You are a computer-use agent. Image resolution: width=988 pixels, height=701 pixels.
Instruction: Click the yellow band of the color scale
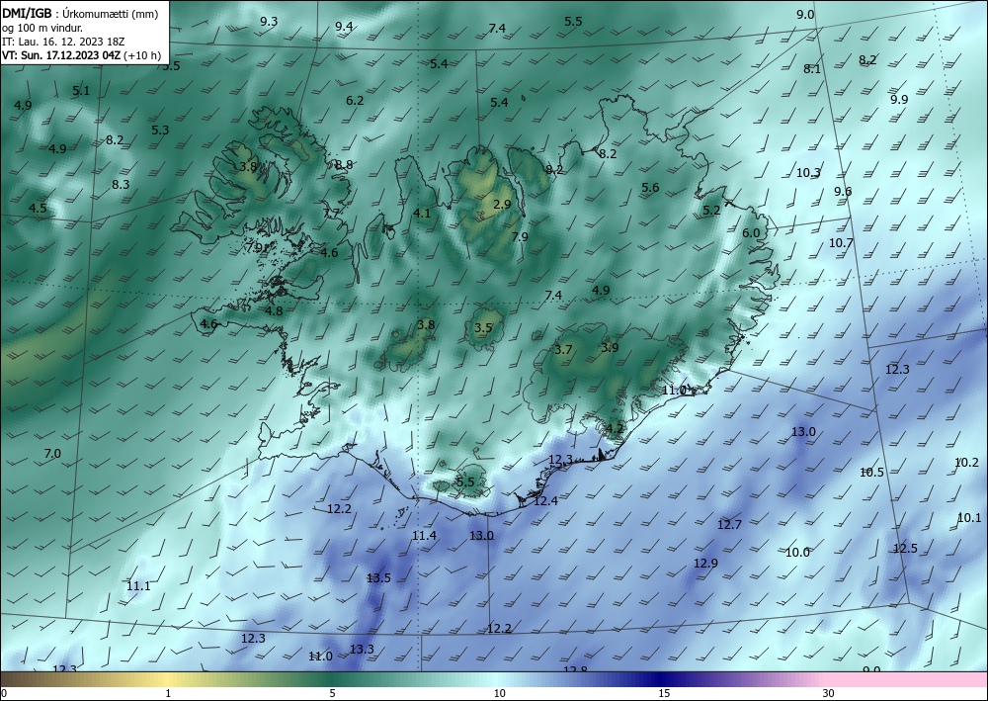(x=167, y=679)
